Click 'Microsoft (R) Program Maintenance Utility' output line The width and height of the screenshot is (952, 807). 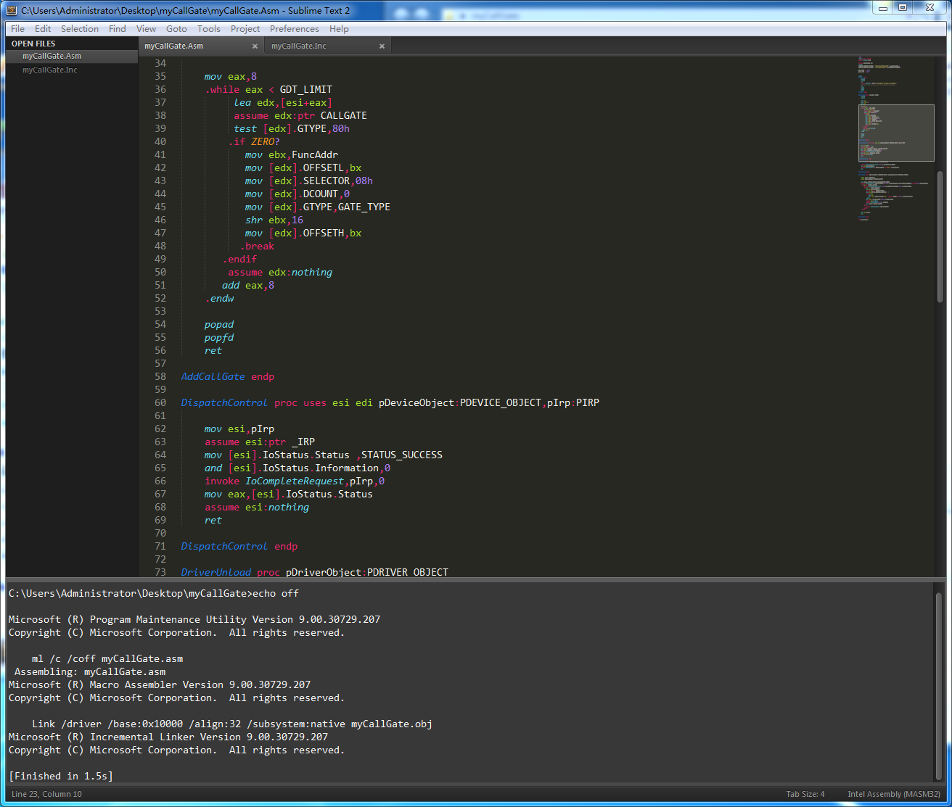[194, 620]
